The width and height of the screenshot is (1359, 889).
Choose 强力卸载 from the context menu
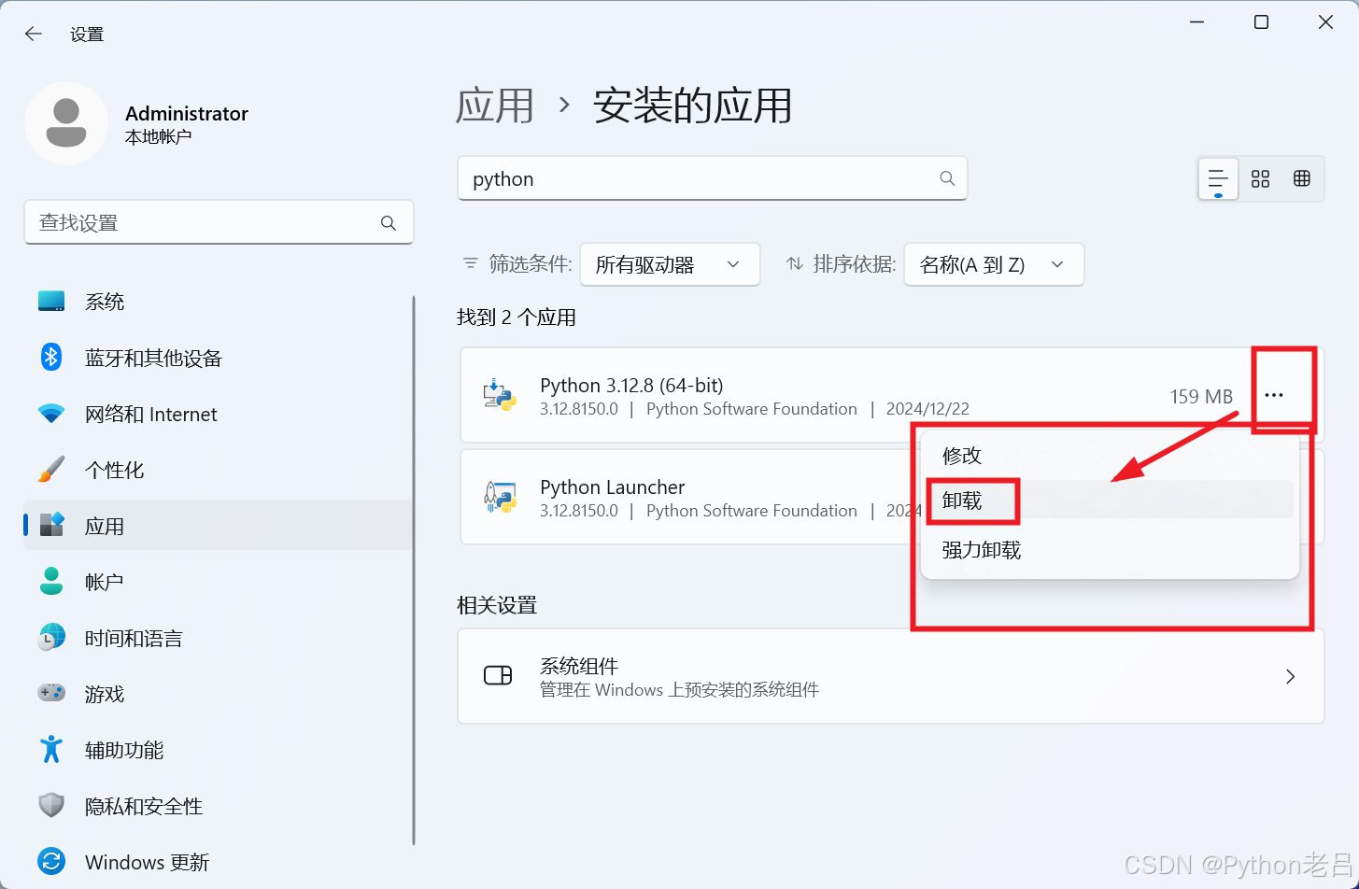[1110, 550]
